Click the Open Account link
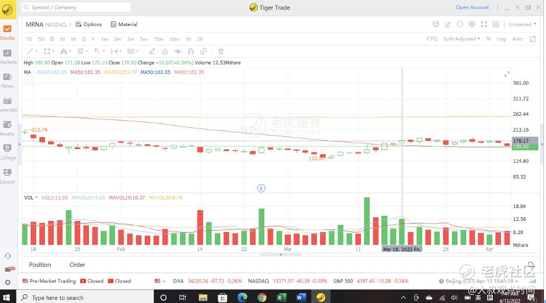The height and width of the screenshot is (303, 546). click(472, 7)
